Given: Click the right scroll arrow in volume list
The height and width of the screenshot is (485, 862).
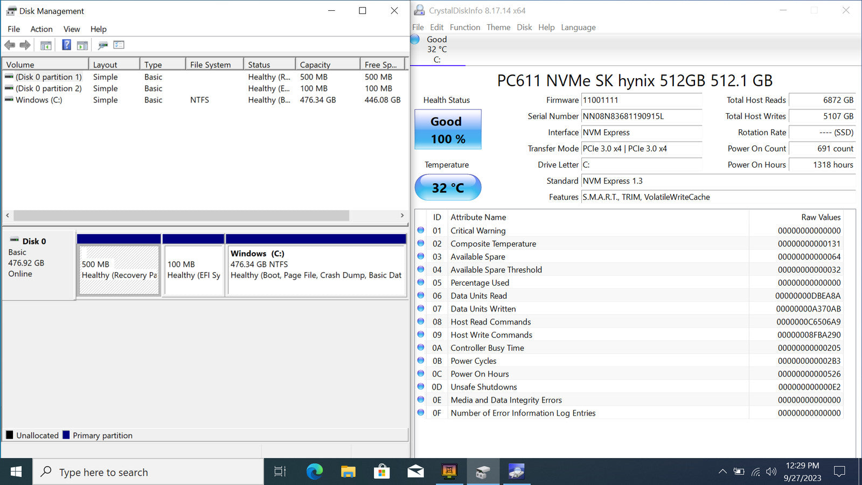Looking at the screenshot, I should coord(402,216).
